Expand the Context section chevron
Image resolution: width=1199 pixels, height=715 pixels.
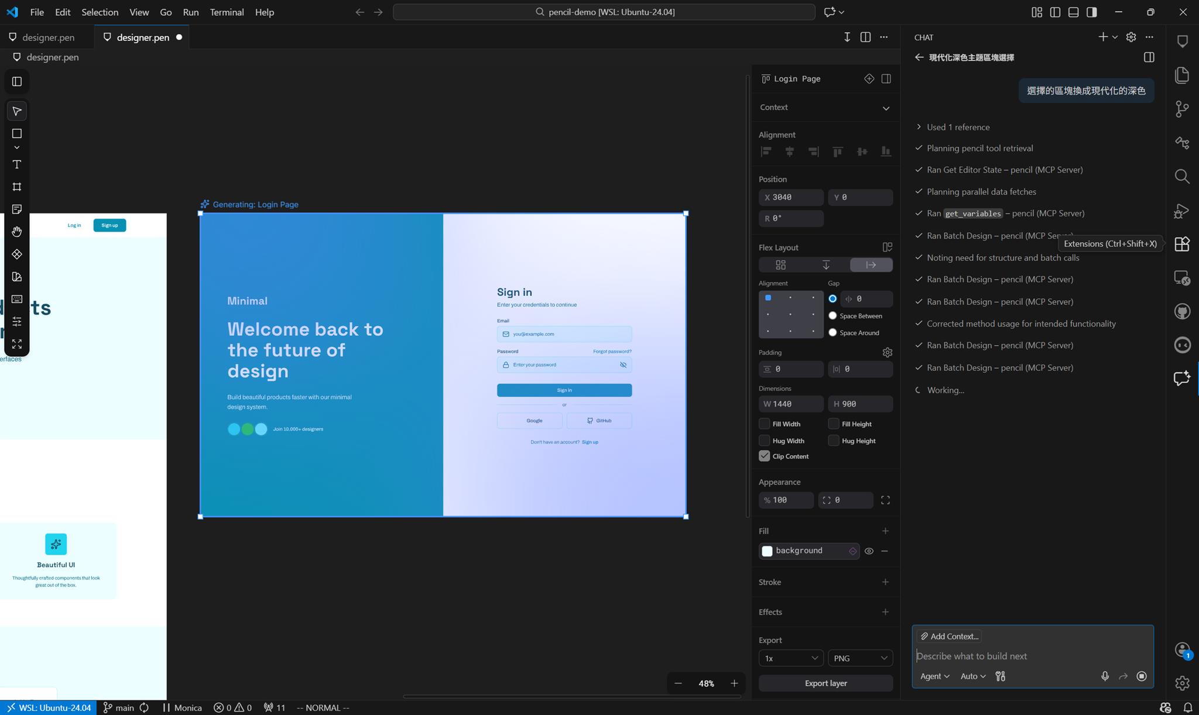pos(886,108)
